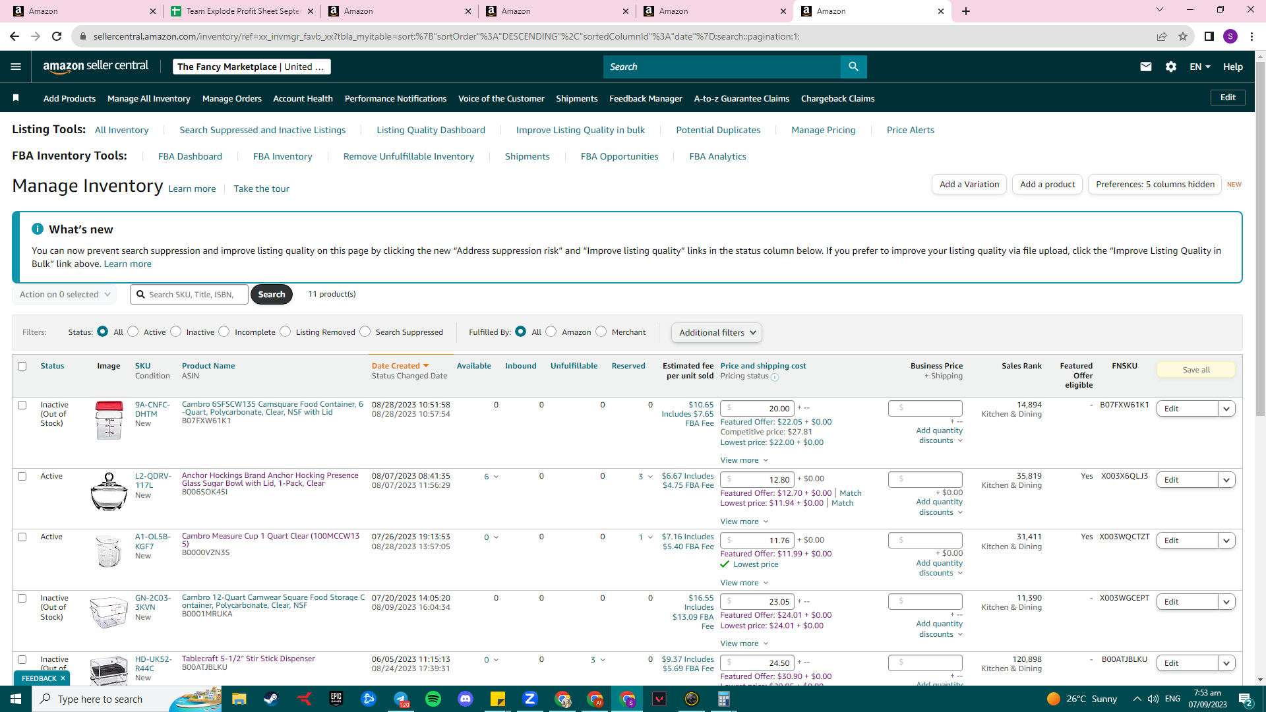Click the search magnifier button in header
This screenshot has height=712, width=1266.
(x=853, y=67)
